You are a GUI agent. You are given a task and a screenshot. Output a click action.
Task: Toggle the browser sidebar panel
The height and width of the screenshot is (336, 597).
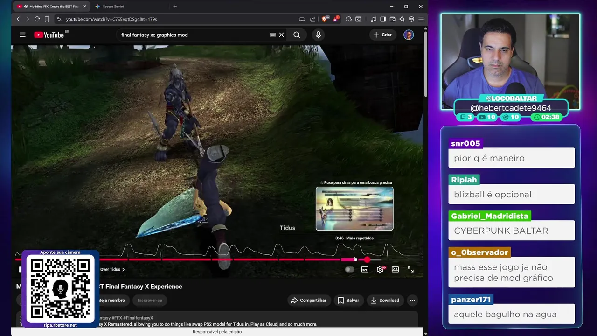(383, 19)
